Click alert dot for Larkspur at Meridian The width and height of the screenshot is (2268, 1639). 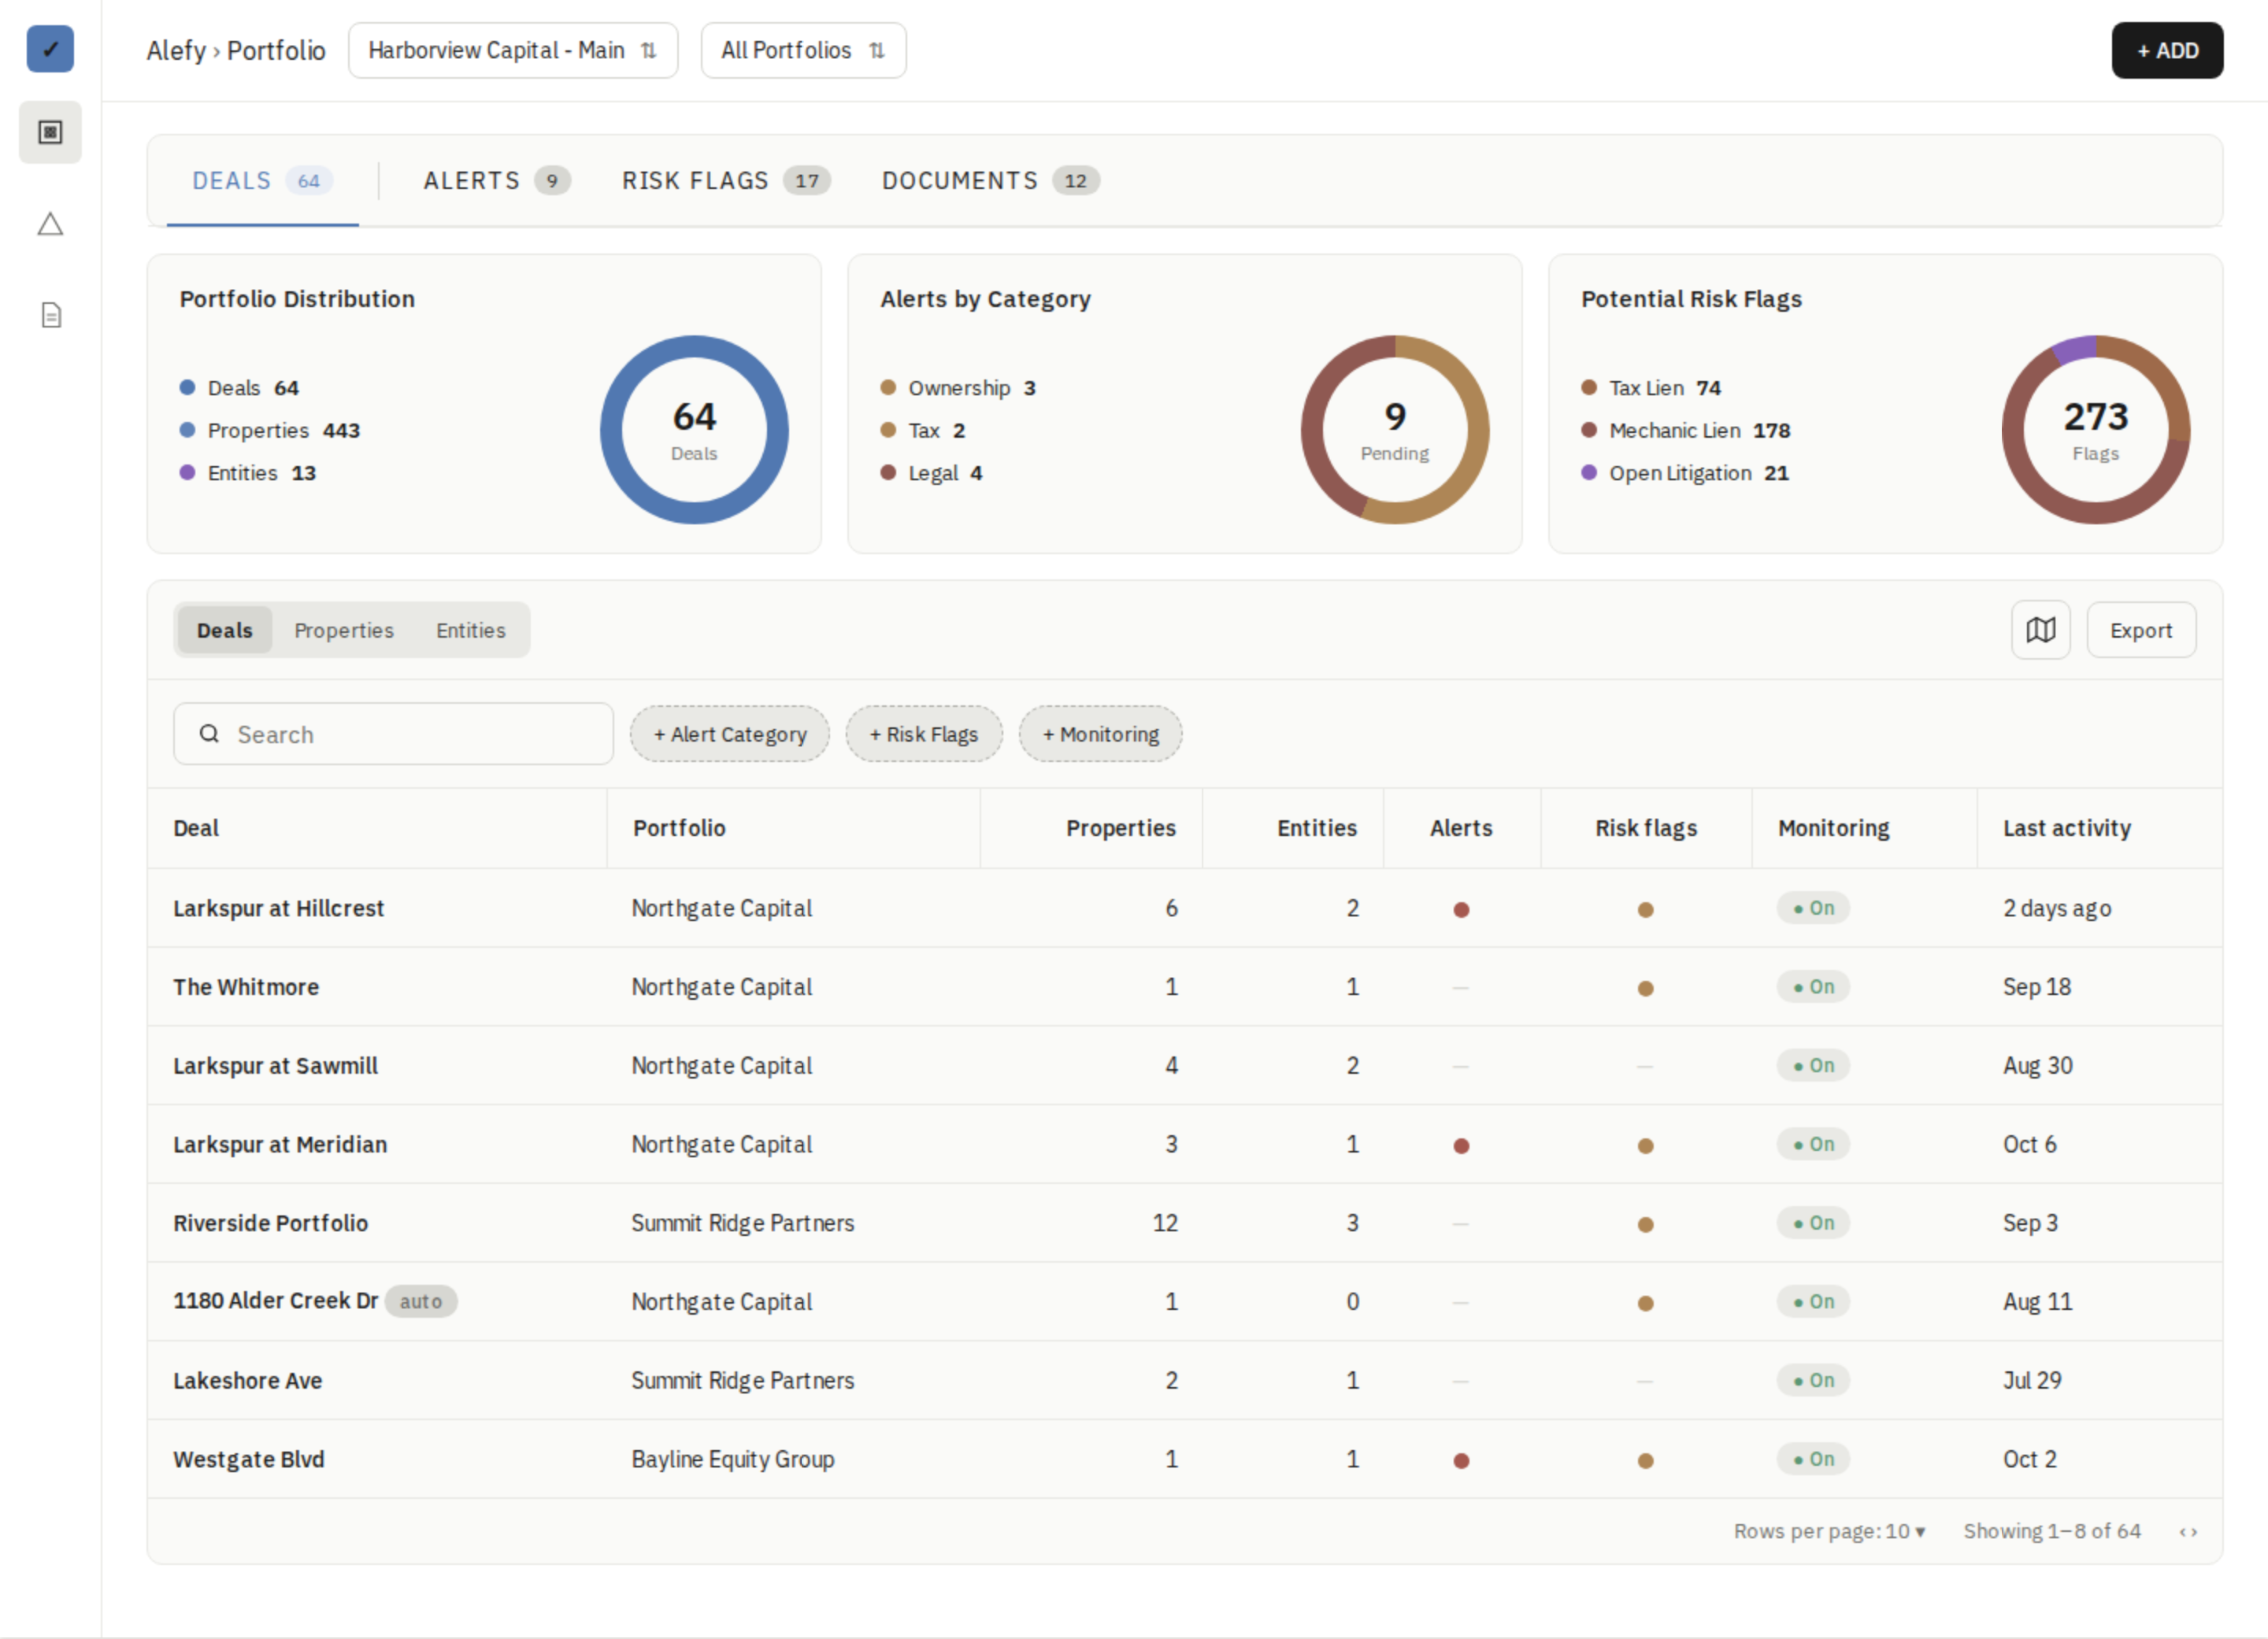click(x=1461, y=1145)
